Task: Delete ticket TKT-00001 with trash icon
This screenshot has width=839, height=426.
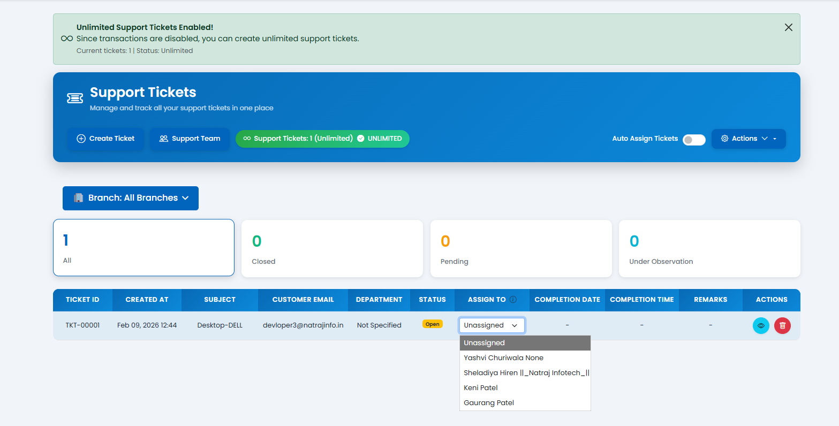Action: 782,325
